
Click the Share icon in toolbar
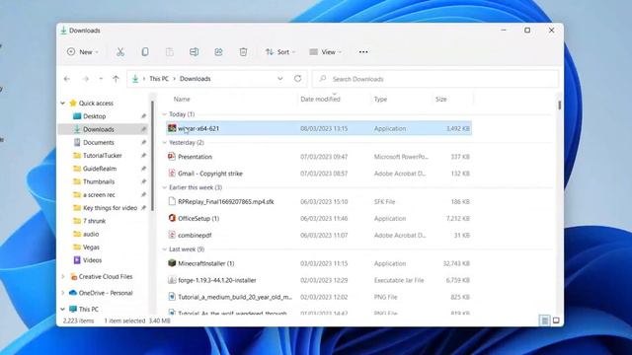point(218,52)
